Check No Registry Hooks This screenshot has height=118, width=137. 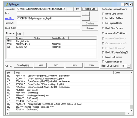tap(103, 23)
